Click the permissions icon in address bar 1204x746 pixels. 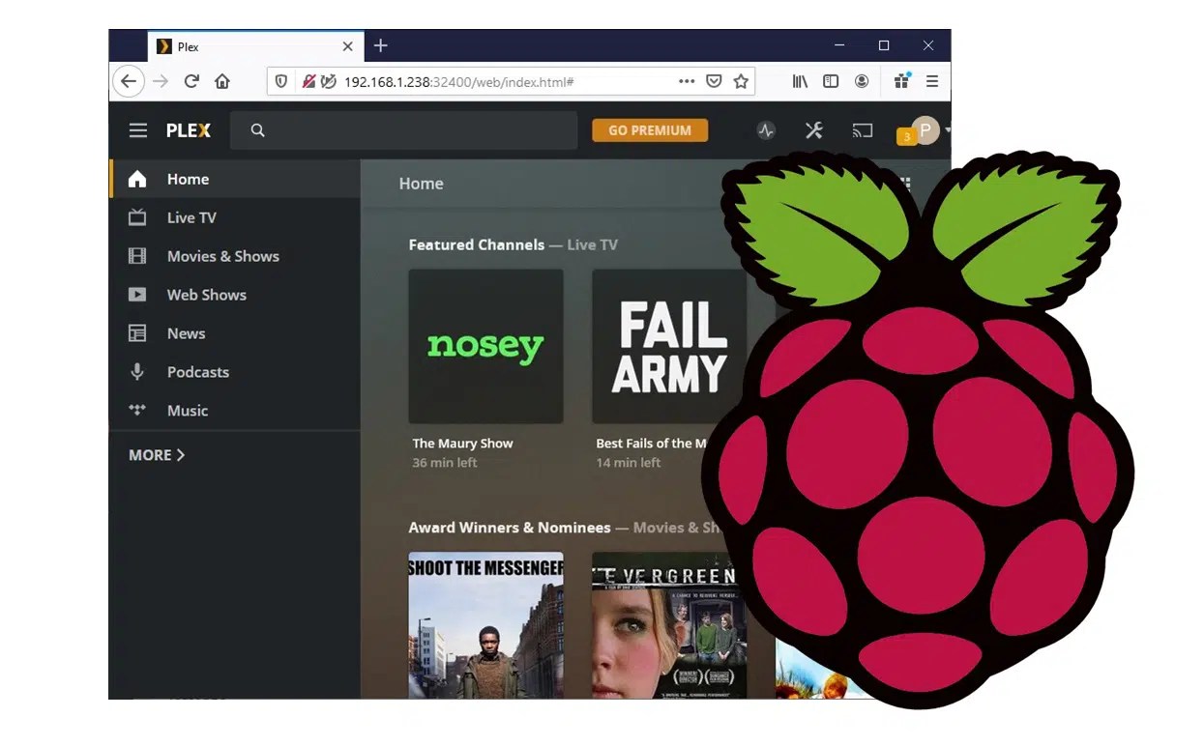point(328,81)
